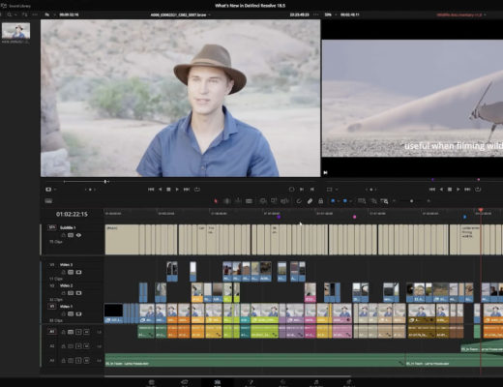This screenshot has height=387, width=503.
Task: Play the source viewer in reverse
Action: (161, 190)
